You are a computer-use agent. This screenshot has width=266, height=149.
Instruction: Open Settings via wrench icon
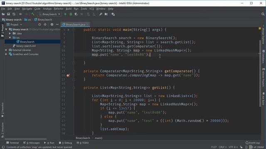(101, 14)
